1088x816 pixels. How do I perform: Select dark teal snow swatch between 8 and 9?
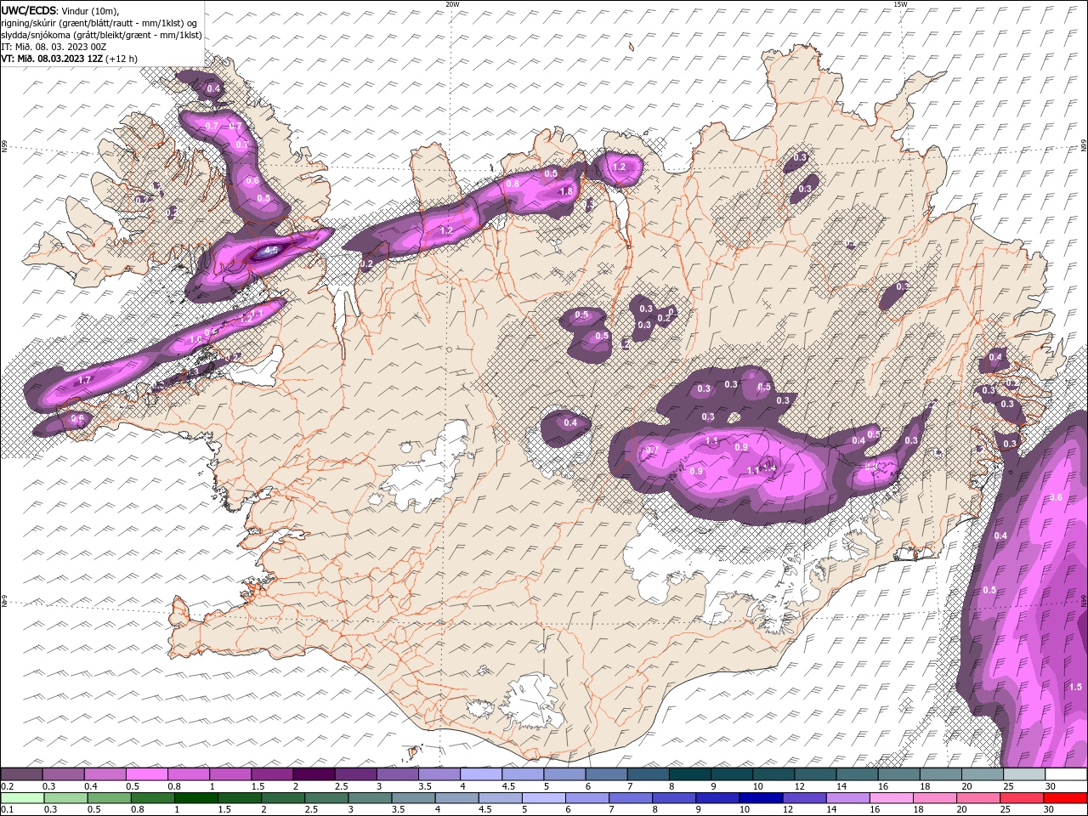689,774
